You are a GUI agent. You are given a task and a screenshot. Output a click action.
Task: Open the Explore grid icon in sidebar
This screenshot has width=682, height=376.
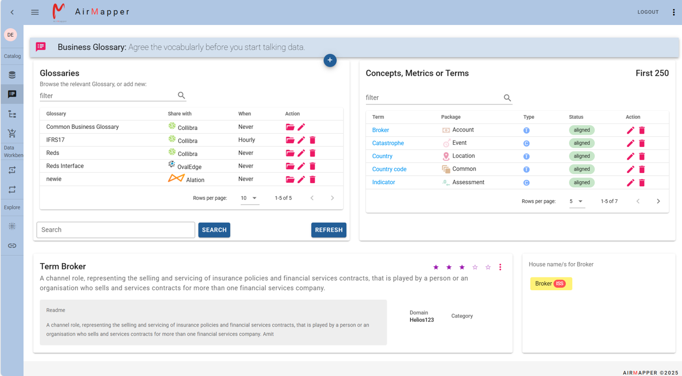12,226
